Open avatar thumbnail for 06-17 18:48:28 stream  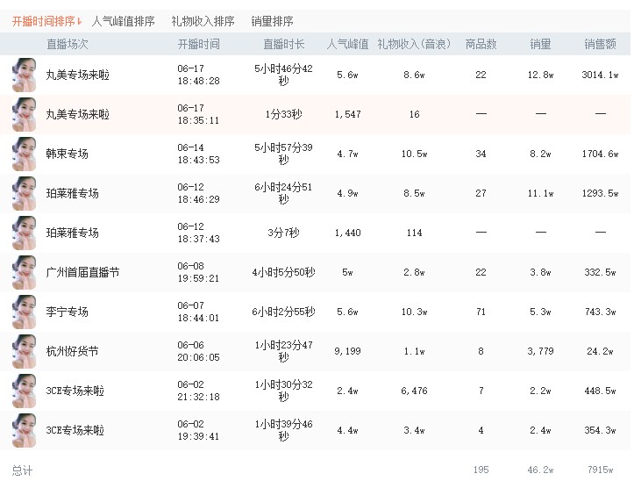[x=25, y=75]
